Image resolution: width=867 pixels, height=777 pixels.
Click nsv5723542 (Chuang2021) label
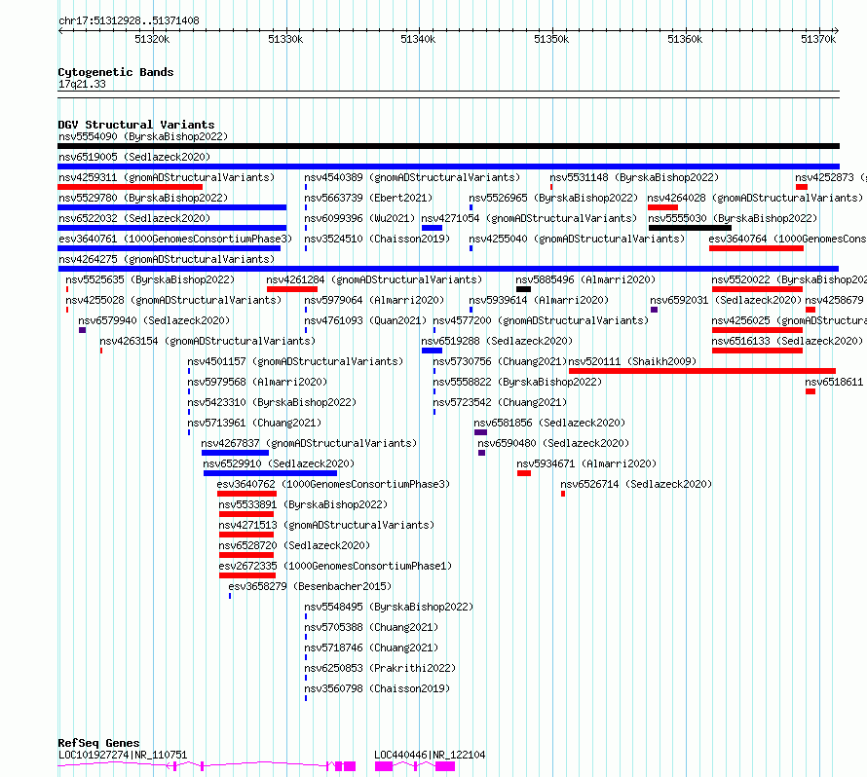pos(500,402)
